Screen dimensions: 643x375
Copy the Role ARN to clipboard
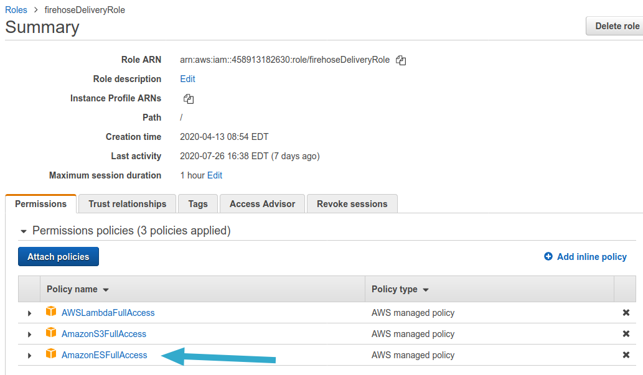click(x=401, y=60)
